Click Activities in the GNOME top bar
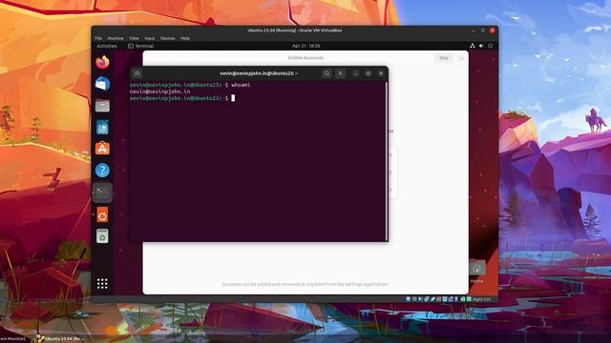The height and width of the screenshot is (343, 611). pyautogui.click(x=107, y=46)
